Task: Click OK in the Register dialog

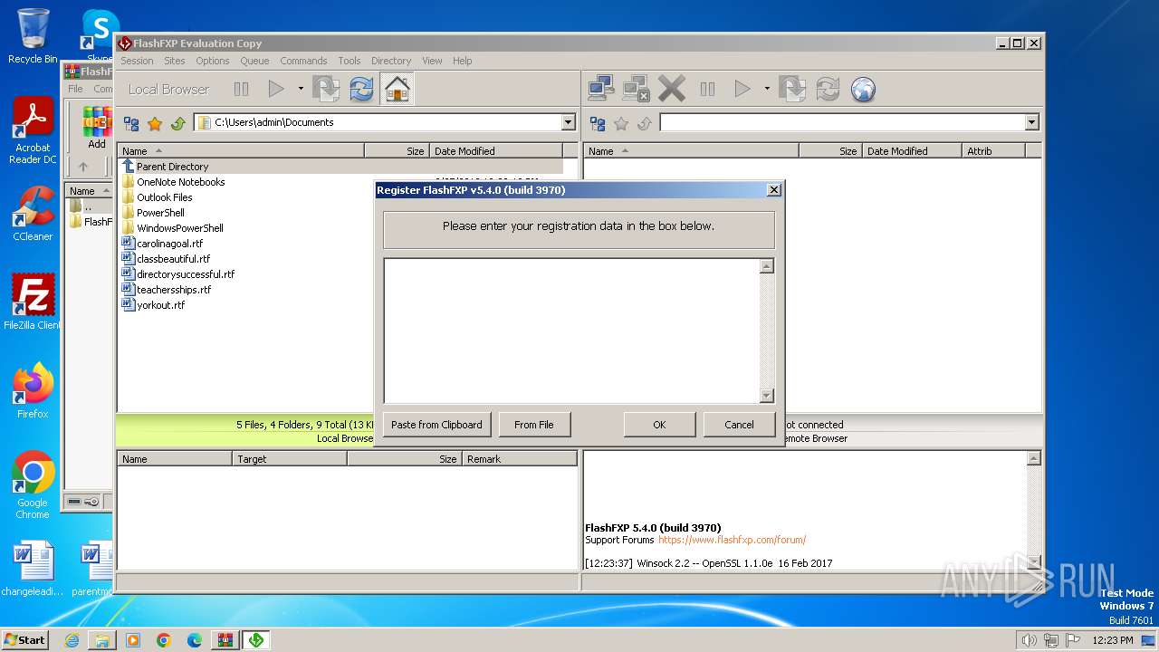Action: [x=659, y=425]
